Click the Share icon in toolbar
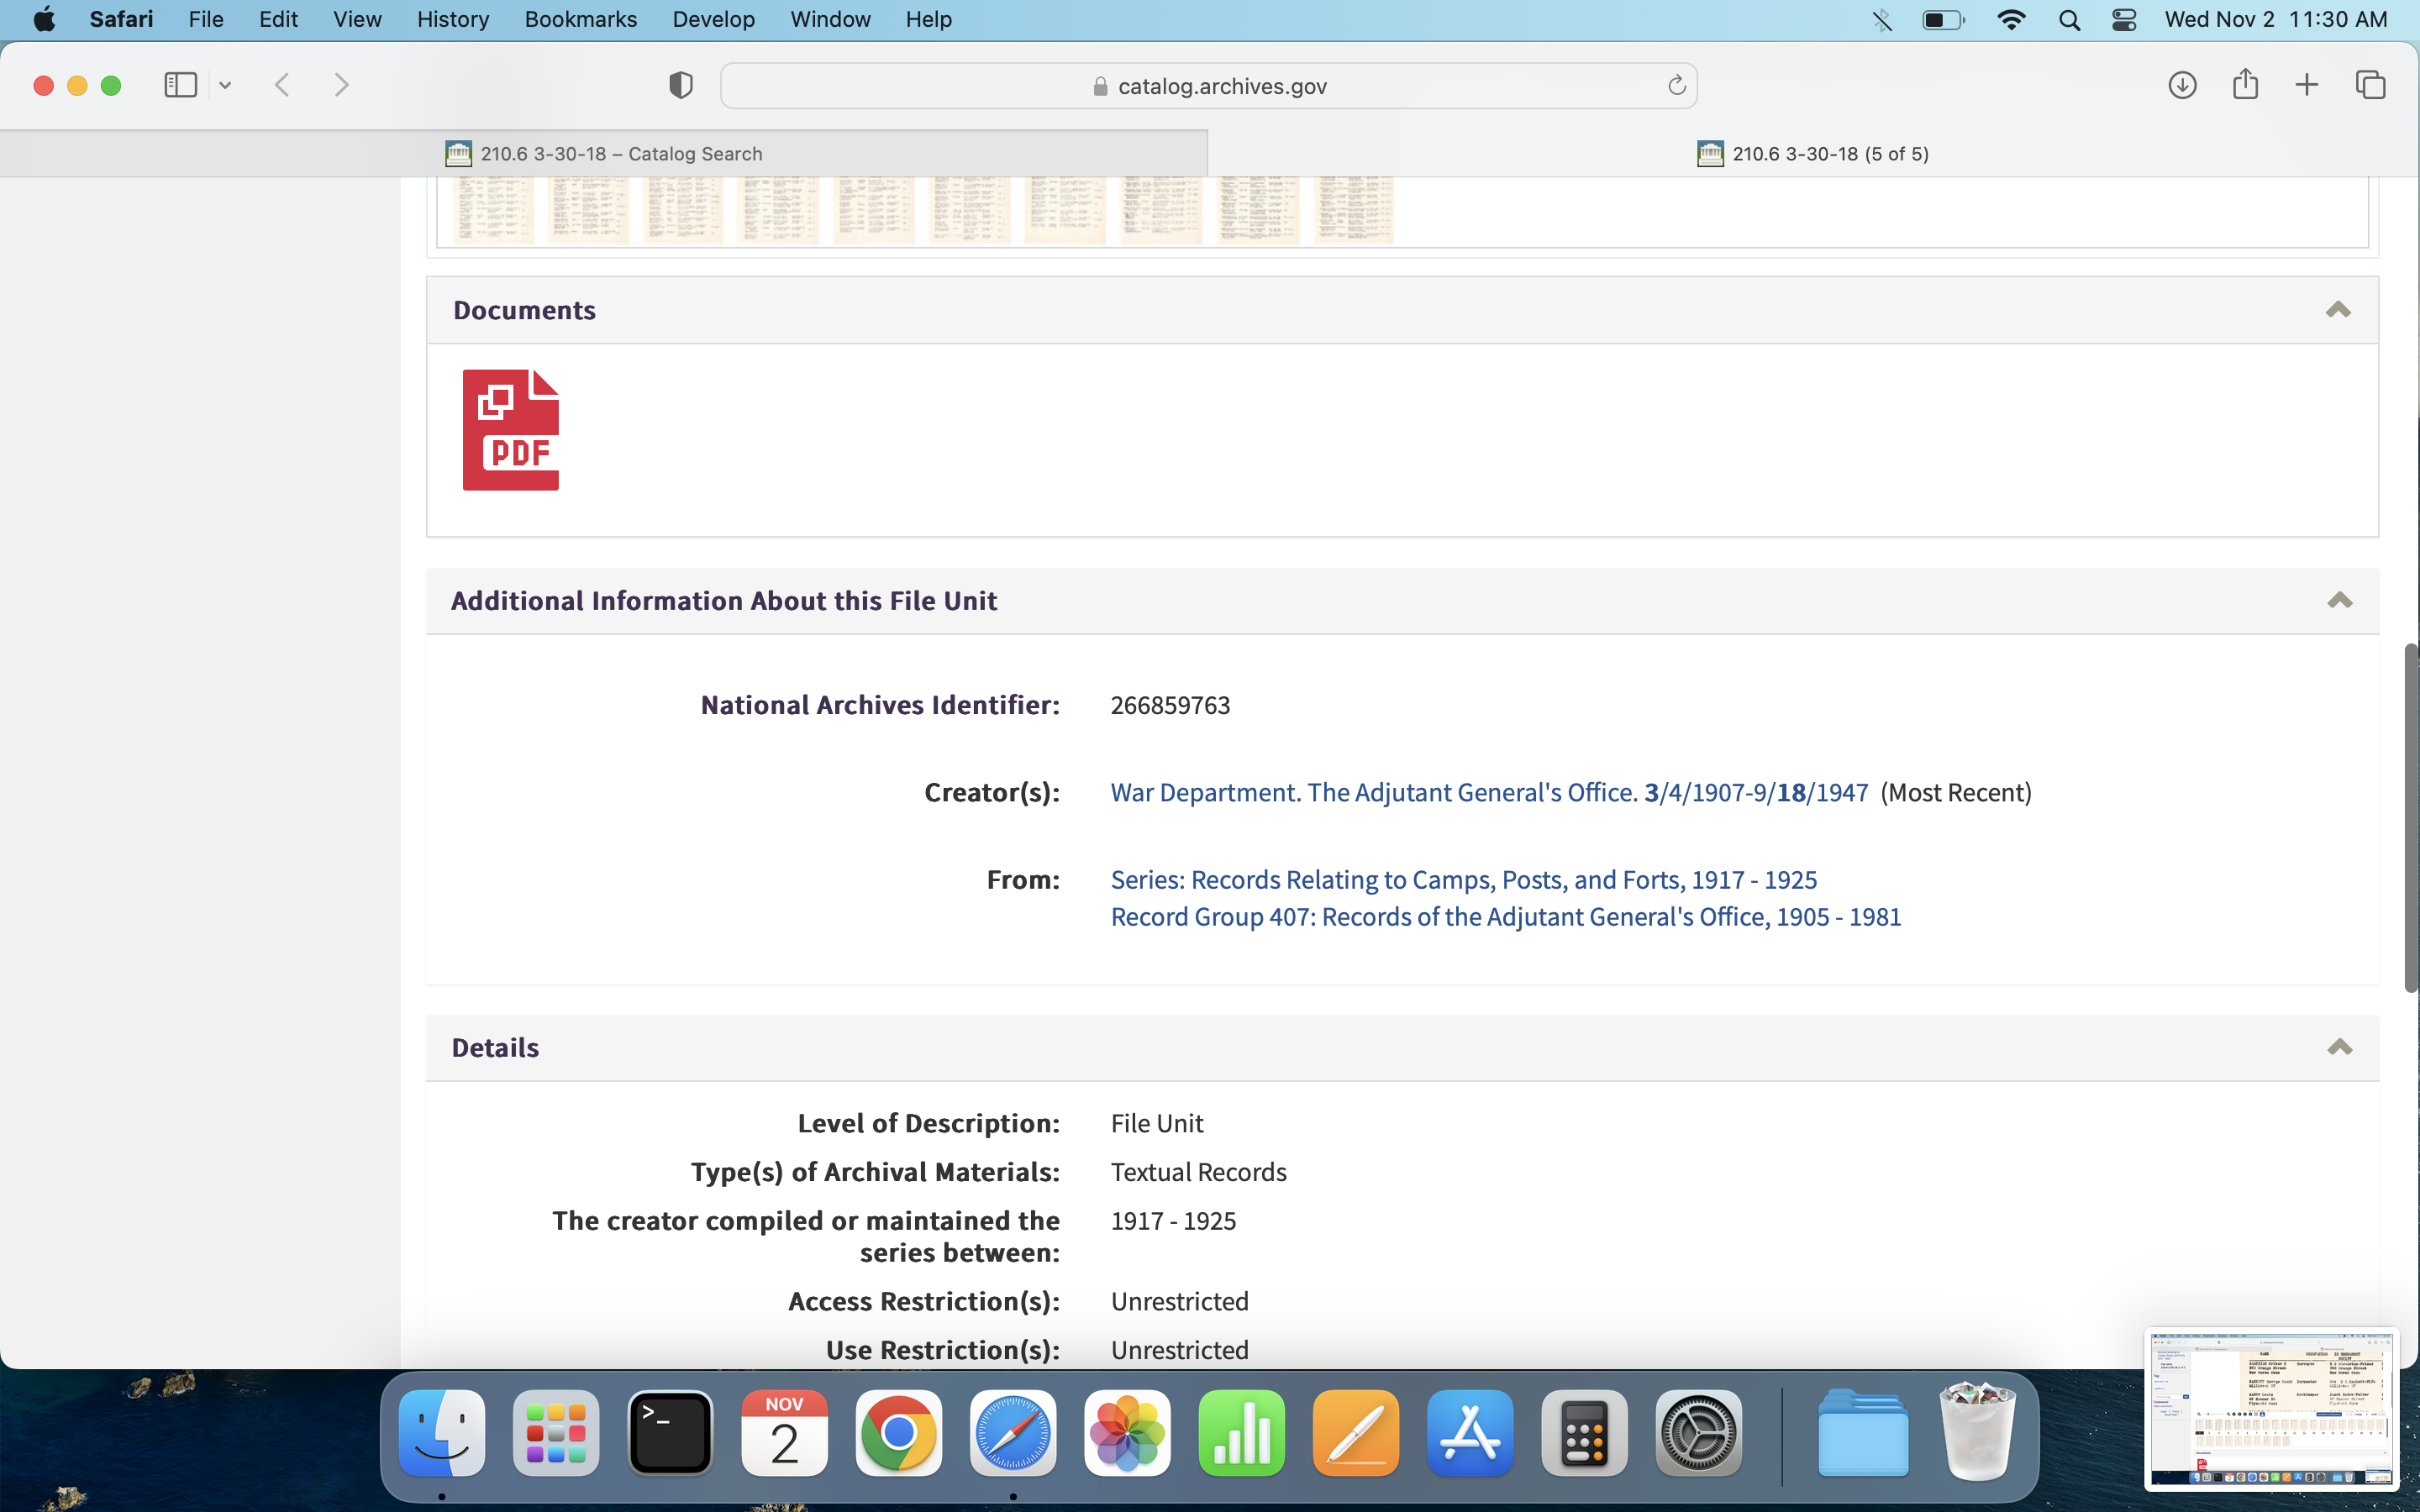Image resolution: width=2420 pixels, height=1512 pixels. [x=2245, y=85]
